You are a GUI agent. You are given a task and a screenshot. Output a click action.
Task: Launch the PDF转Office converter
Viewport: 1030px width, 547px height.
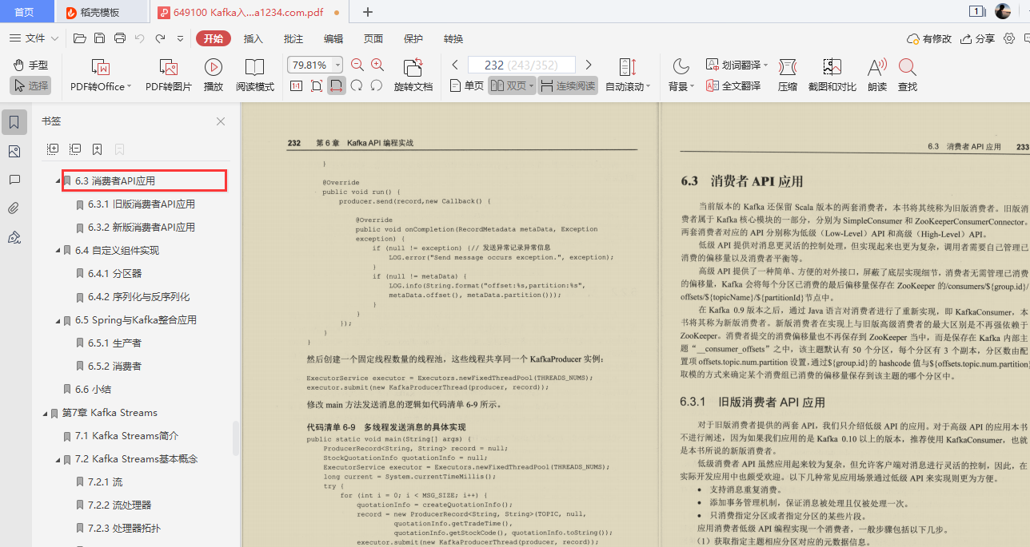click(x=98, y=75)
